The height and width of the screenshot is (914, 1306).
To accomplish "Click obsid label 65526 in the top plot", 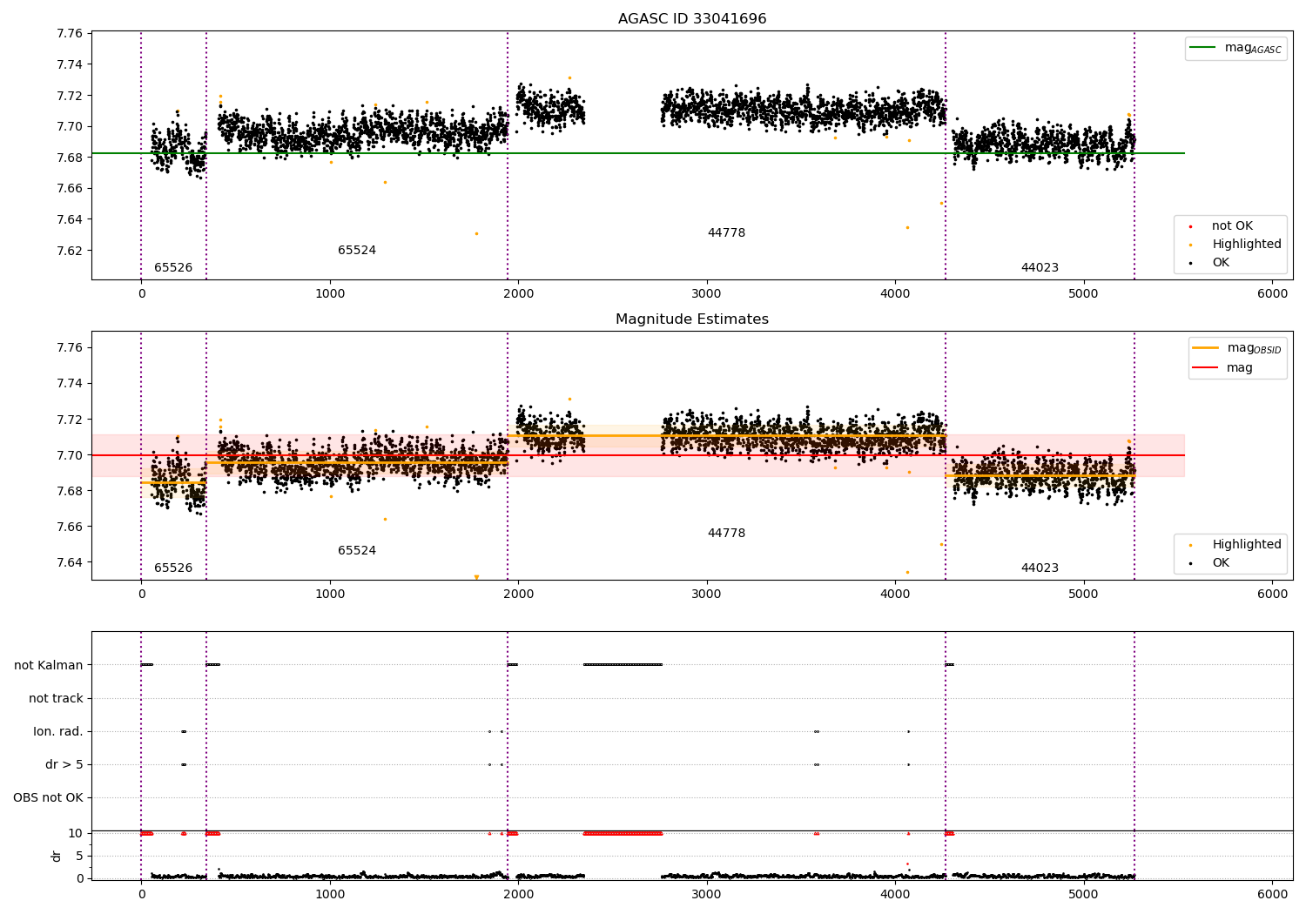I will click(x=173, y=268).
